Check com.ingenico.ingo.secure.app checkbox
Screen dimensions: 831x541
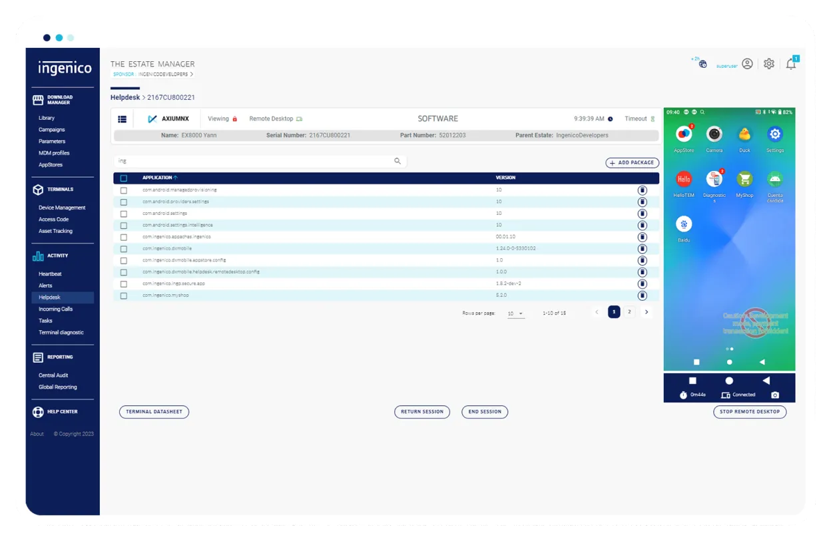[124, 283]
